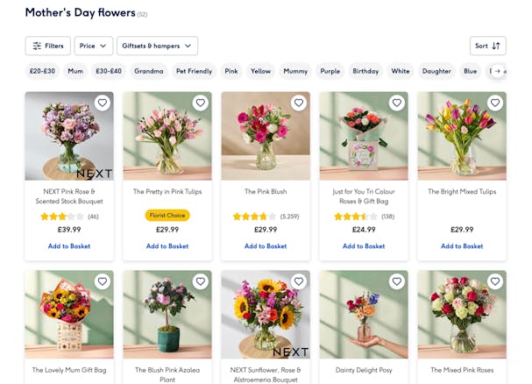Screen dimensions: 532x384
Task: Click heart icon on Dainty Delight Posy
Action: pos(397,281)
